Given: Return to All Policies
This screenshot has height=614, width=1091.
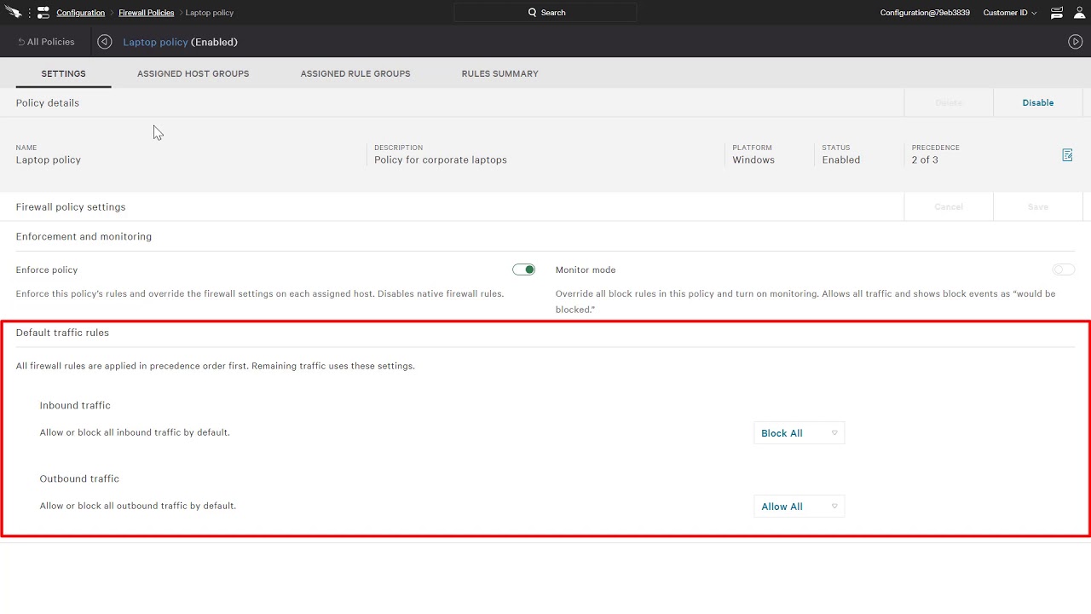Looking at the screenshot, I should point(46,42).
